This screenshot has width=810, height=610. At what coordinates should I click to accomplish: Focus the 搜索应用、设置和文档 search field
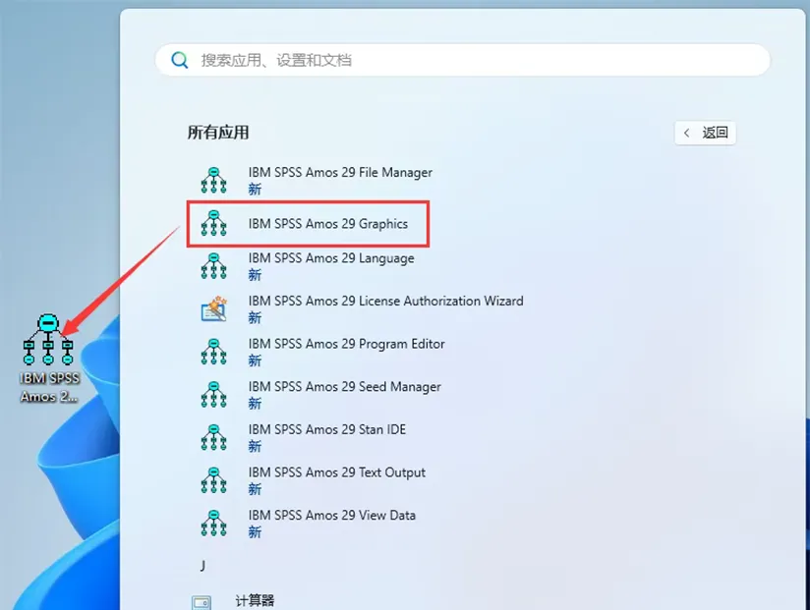[462, 60]
